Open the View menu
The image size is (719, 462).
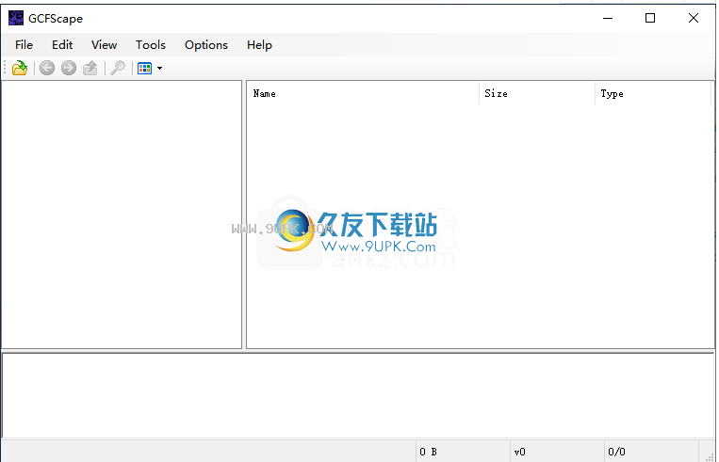point(104,45)
